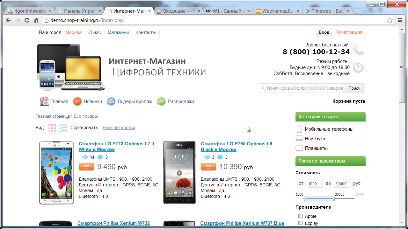Open Распродажа navigation link
408x229 pixels.
181,101
